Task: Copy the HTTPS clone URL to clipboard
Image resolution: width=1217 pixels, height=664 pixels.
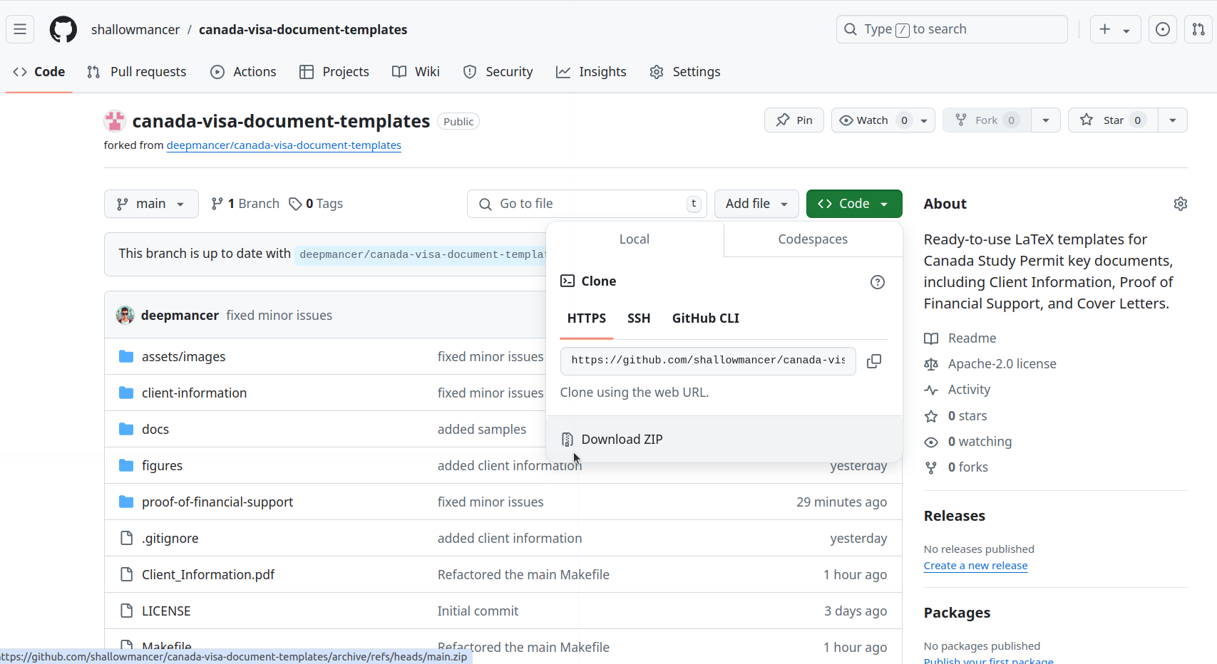Action: point(874,361)
